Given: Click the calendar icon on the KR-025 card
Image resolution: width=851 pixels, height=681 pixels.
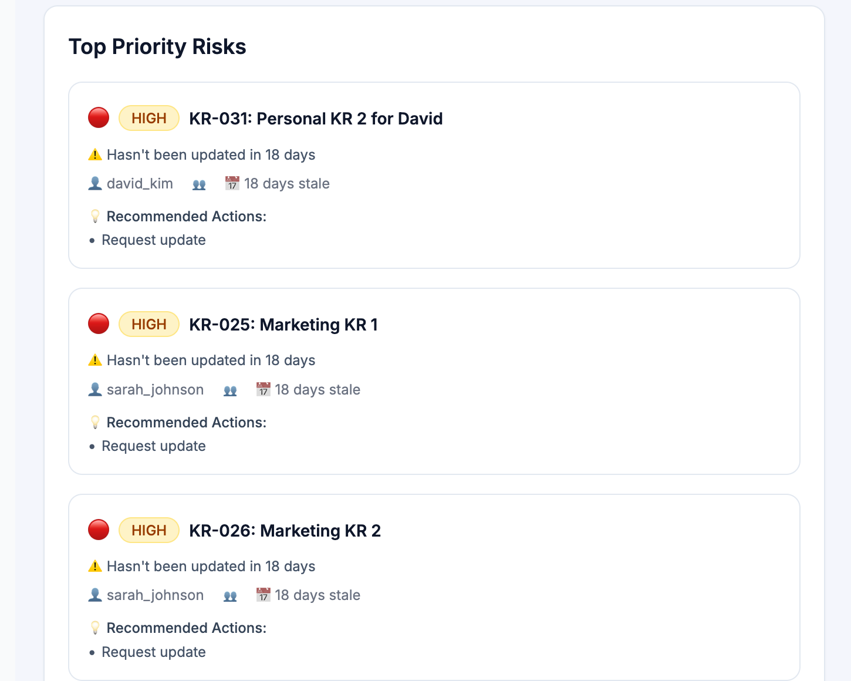Looking at the screenshot, I should click(x=264, y=389).
